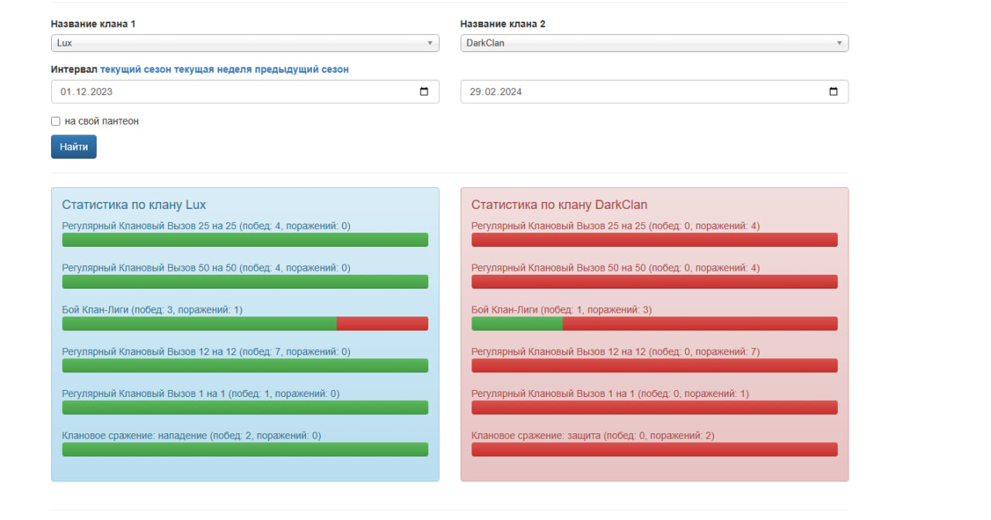Select the 'текущий сезон' interval link

[135, 70]
